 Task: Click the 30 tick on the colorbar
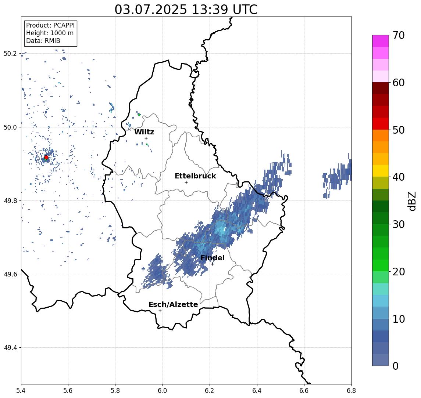399,224
